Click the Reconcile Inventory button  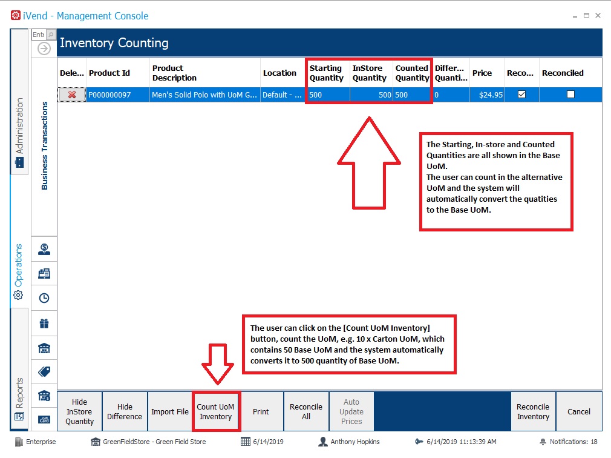coord(533,411)
